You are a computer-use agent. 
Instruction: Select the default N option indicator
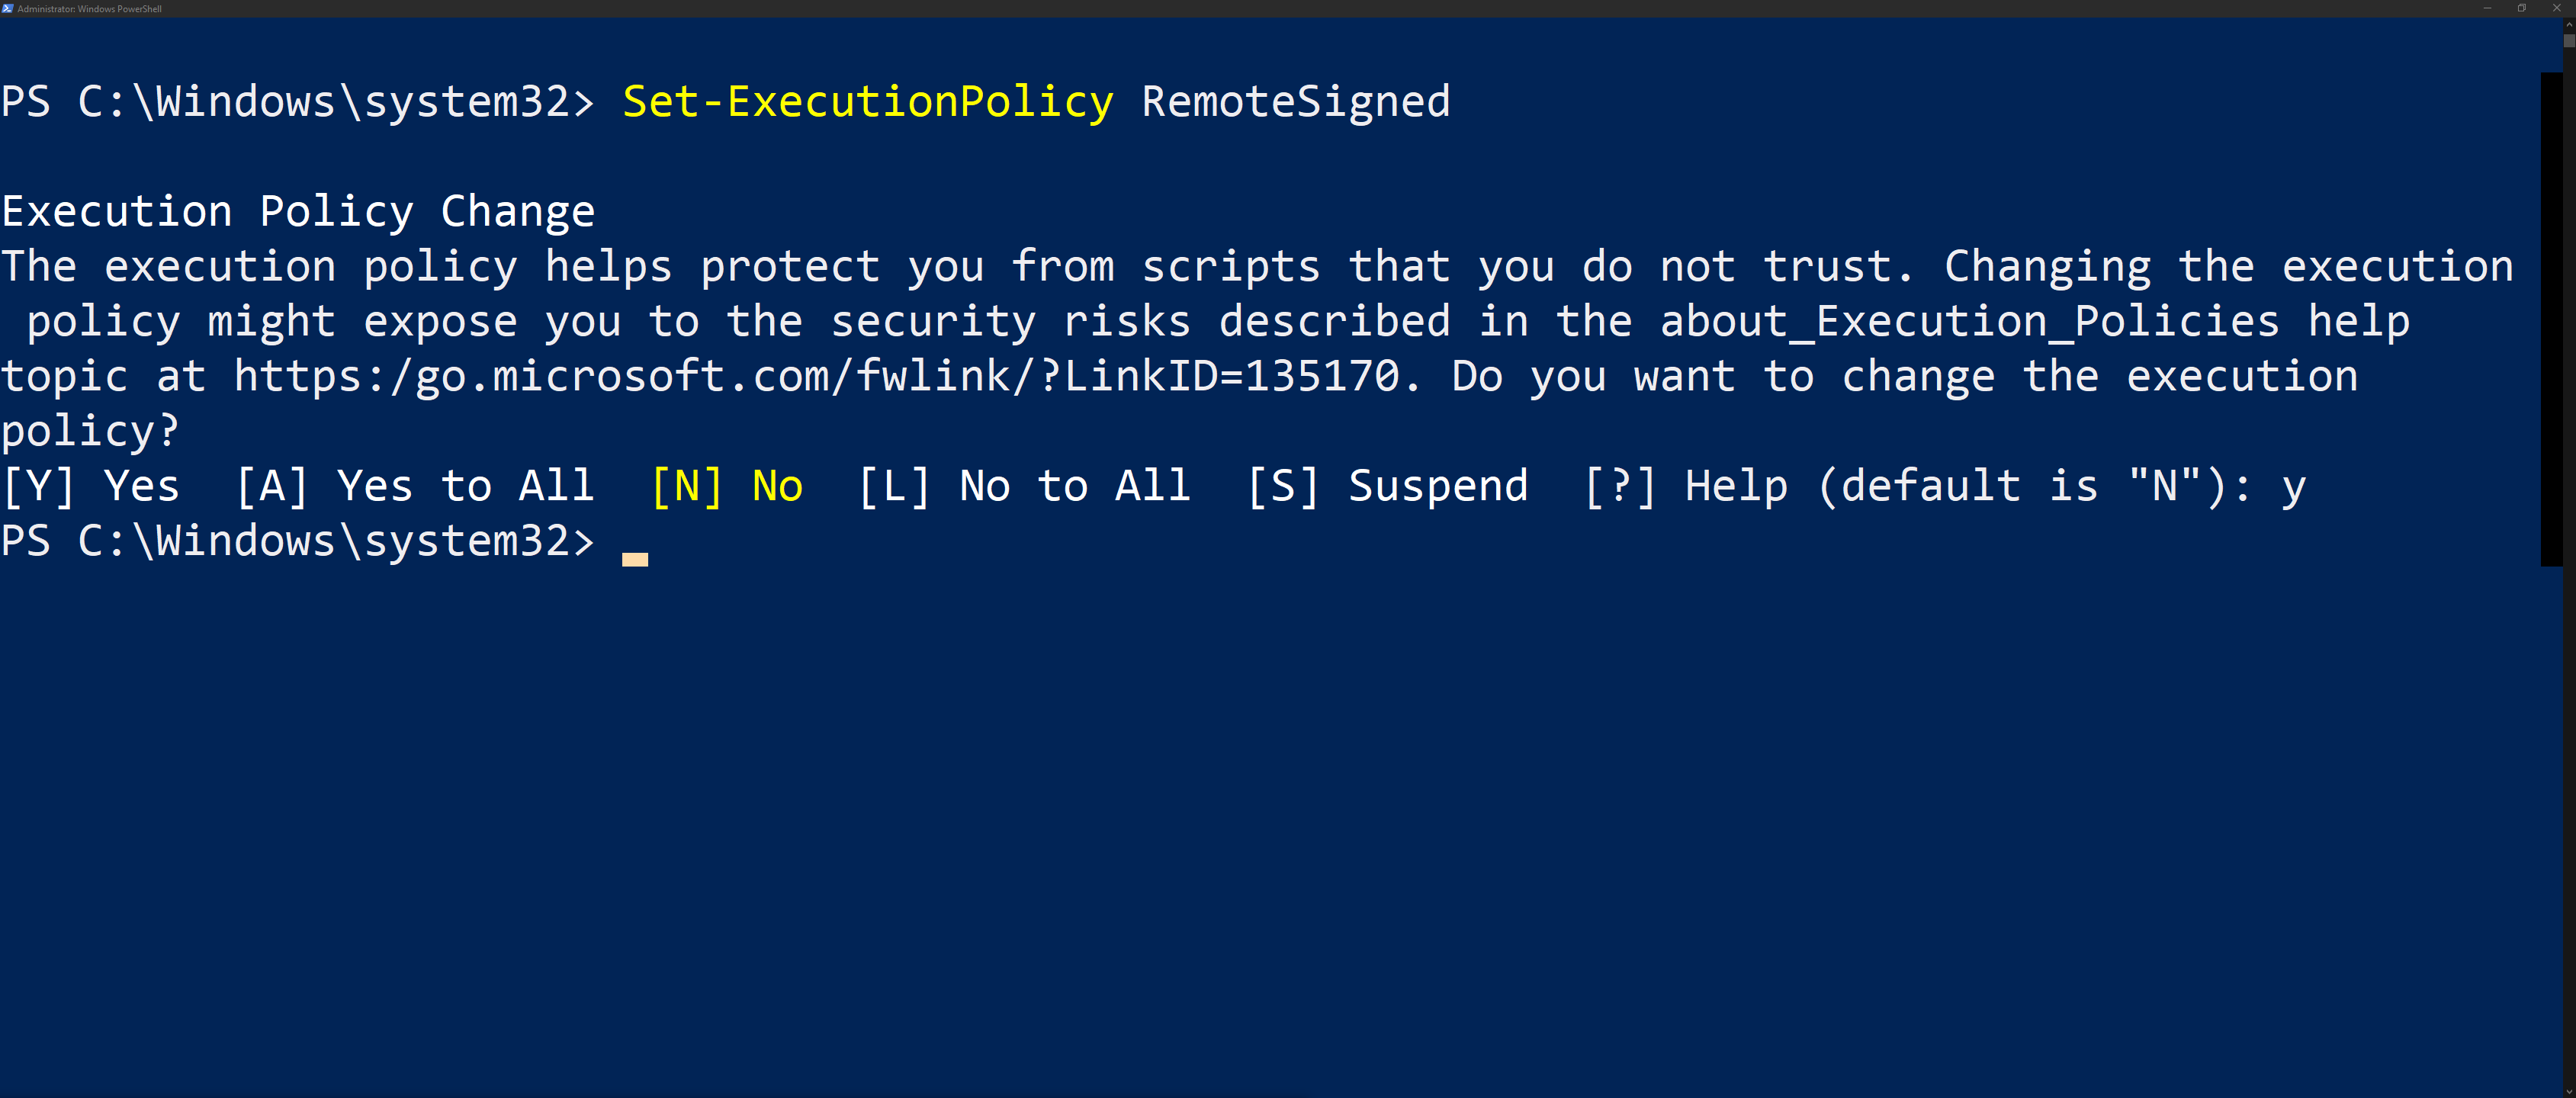(682, 485)
